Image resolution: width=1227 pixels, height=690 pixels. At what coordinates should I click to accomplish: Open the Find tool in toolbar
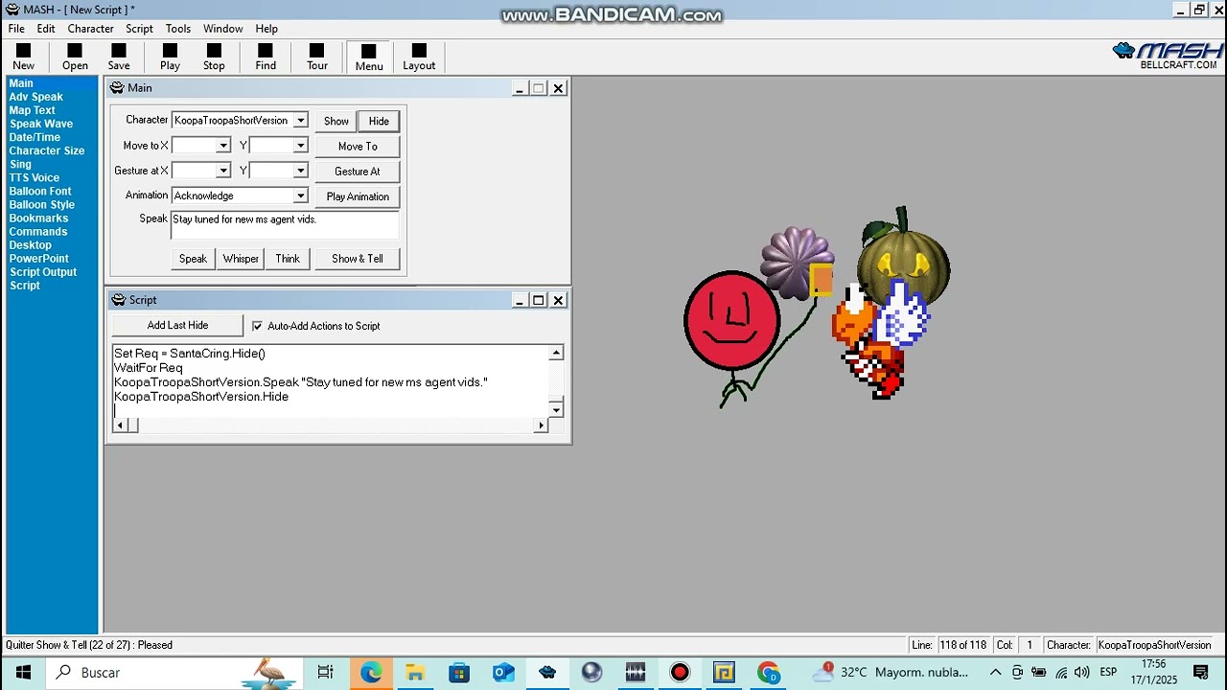tap(266, 57)
